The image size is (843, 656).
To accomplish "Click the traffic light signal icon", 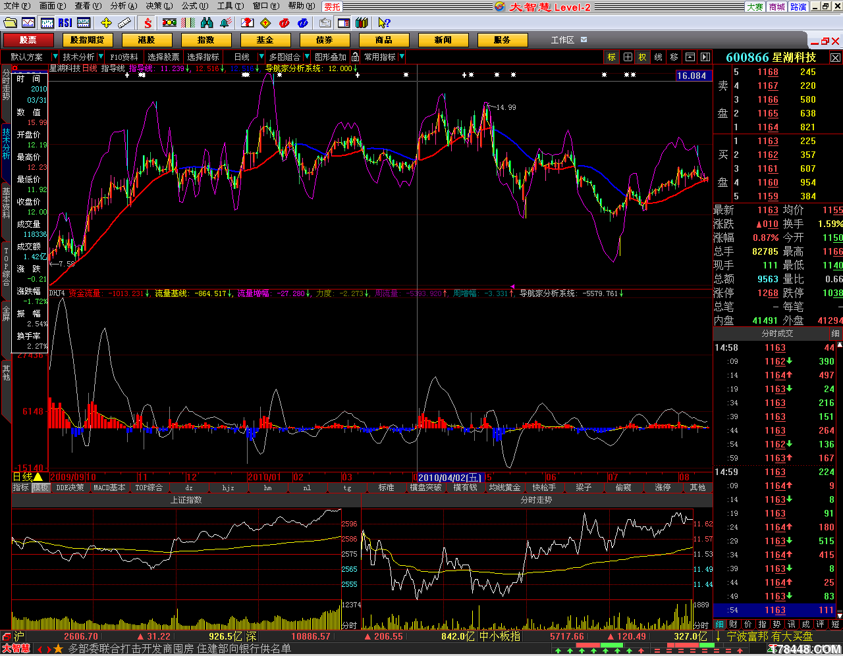I will coord(169,23).
